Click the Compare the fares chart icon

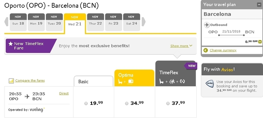[x=11, y=81]
